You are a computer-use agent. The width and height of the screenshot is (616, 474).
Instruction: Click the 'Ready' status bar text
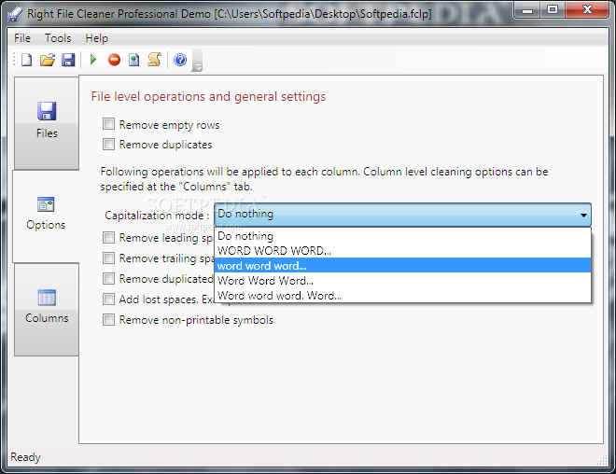coord(25,457)
